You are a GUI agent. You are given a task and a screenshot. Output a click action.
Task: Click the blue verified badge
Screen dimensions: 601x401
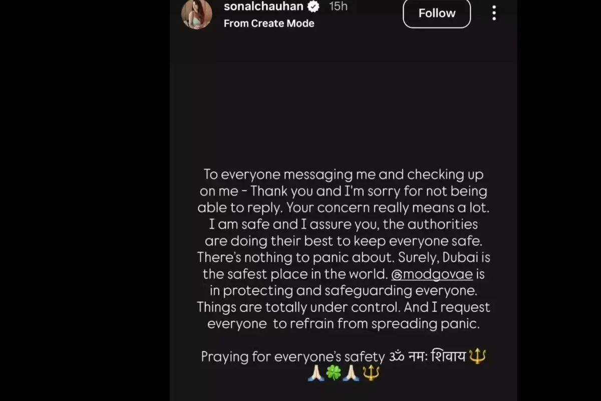[314, 7]
